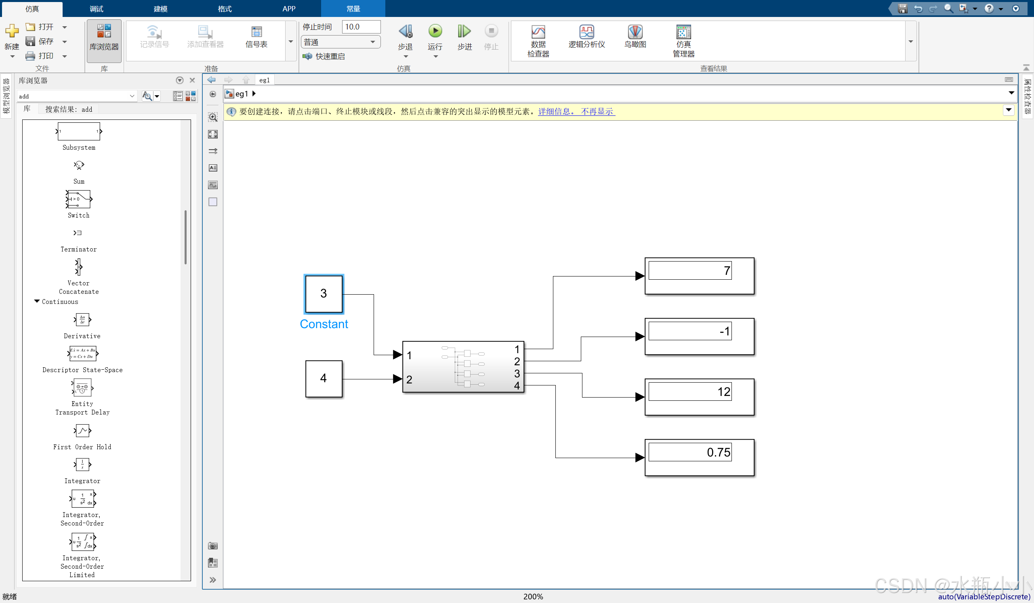Toggle Fast Restart (快速重启)
The width and height of the screenshot is (1034, 603).
pyautogui.click(x=324, y=56)
